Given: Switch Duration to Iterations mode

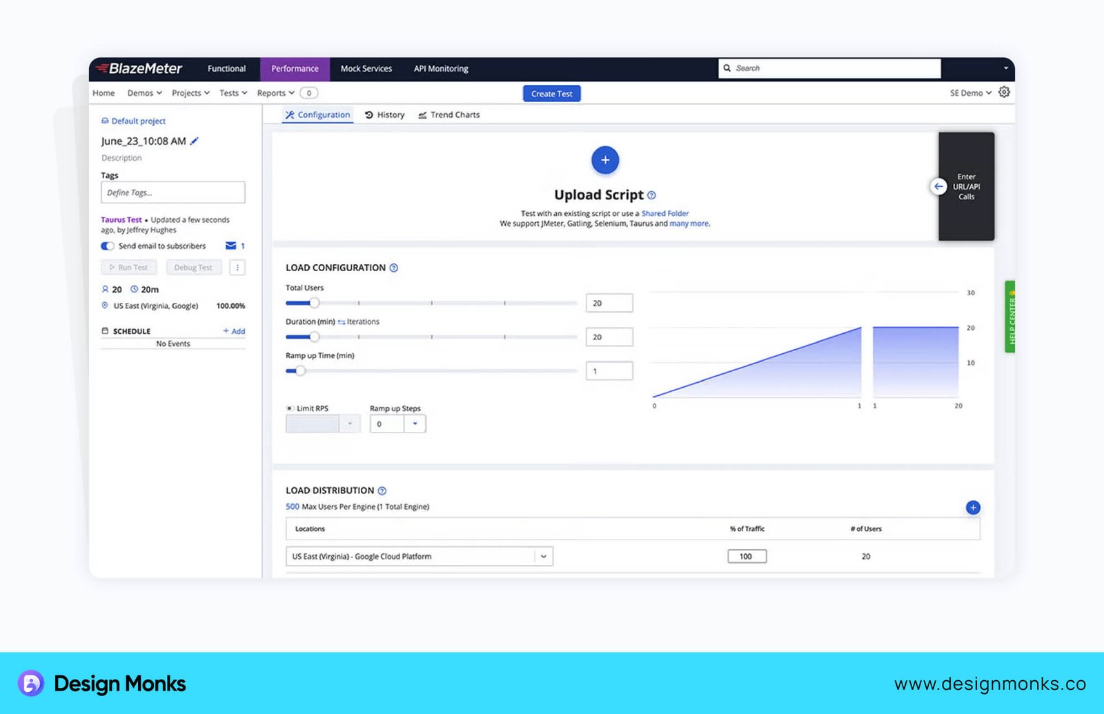Looking at the screenshot, I should coord(359,321).
